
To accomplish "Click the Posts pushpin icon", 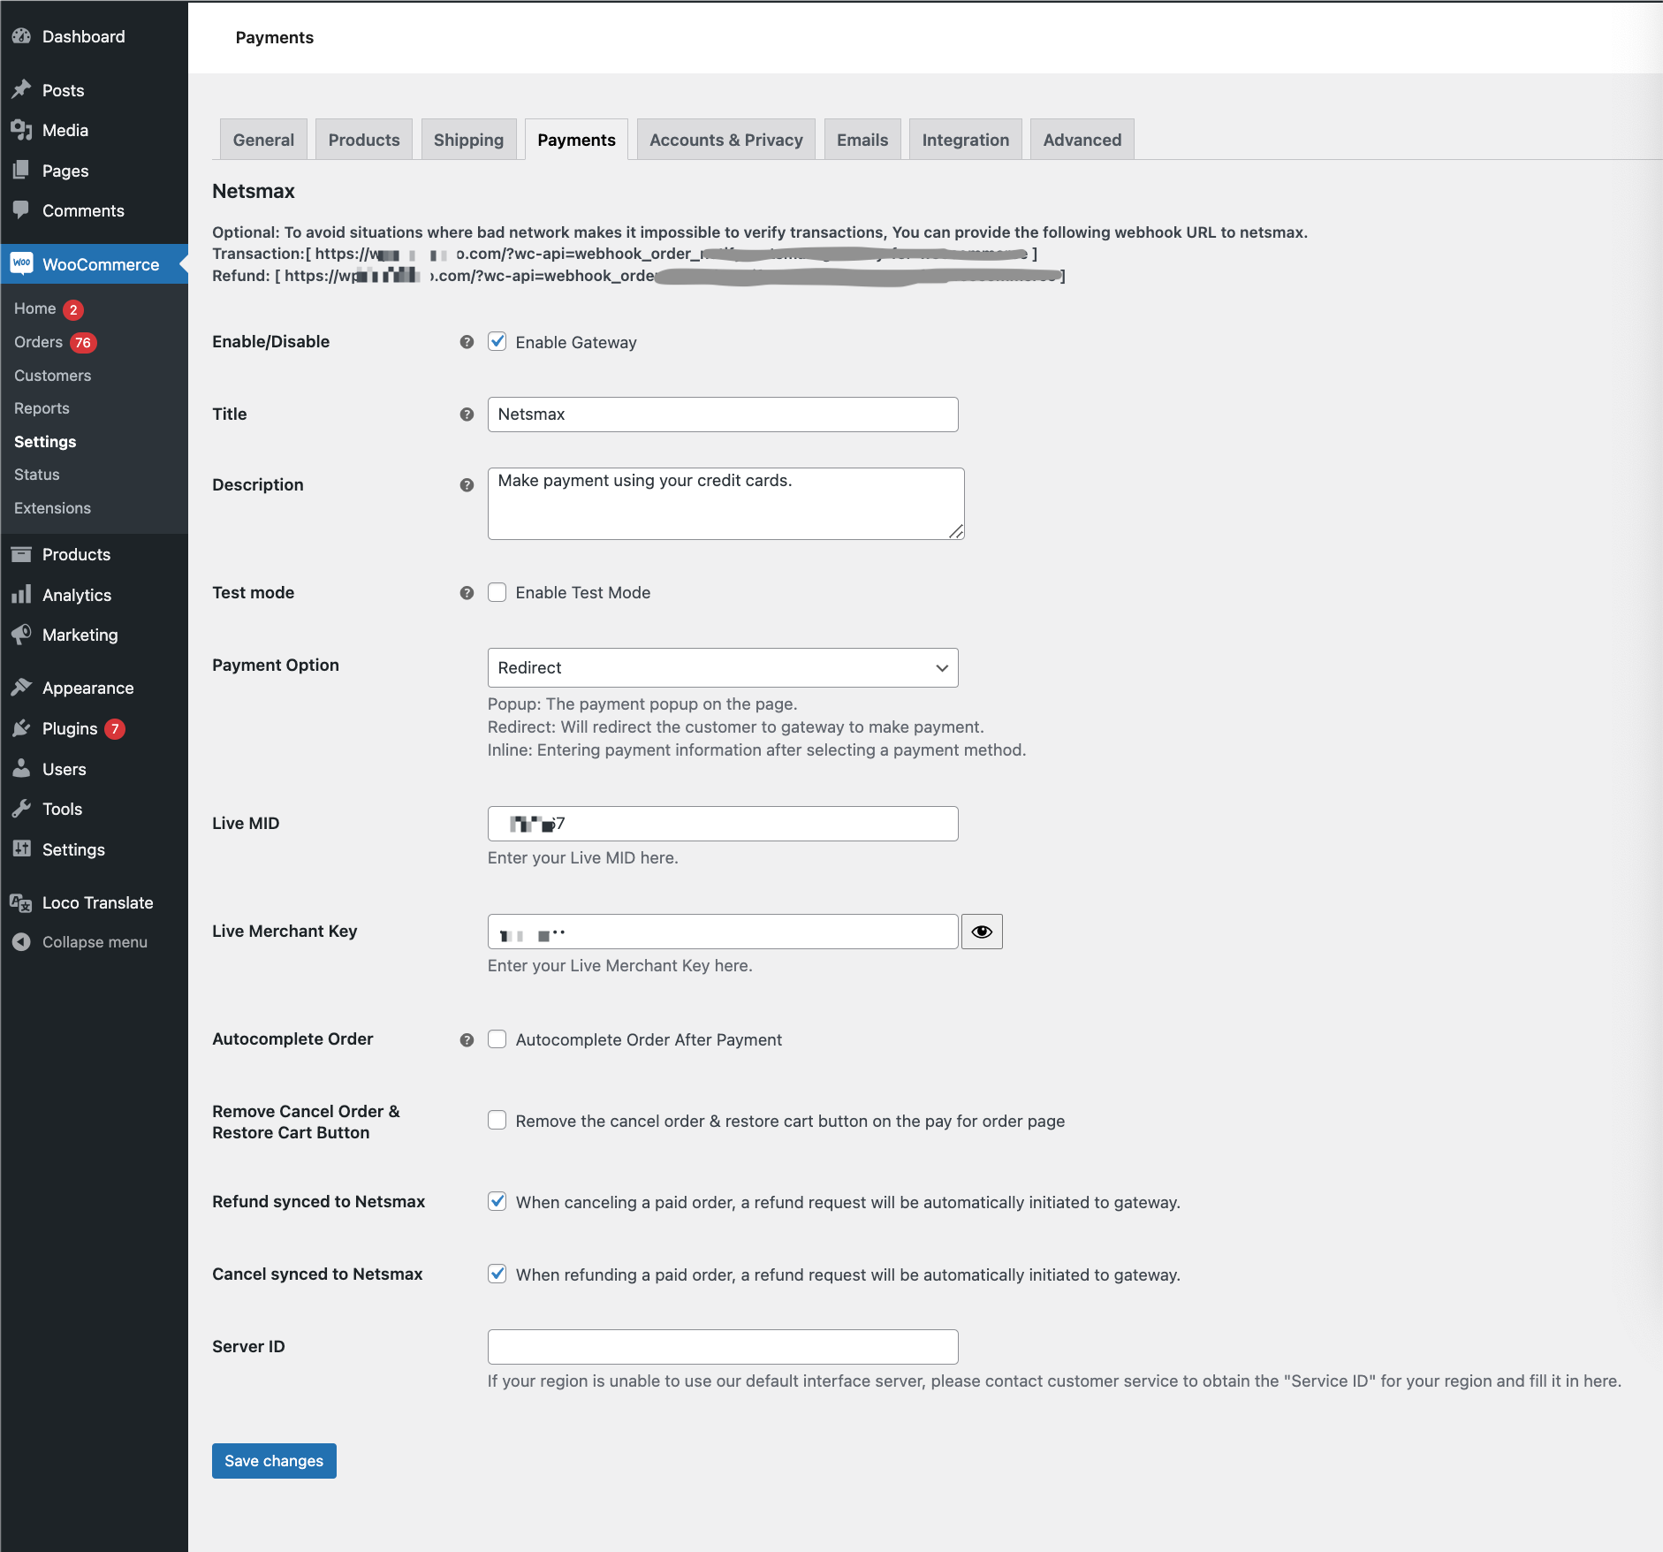I will pyautogui.click(x=21, y=90).
